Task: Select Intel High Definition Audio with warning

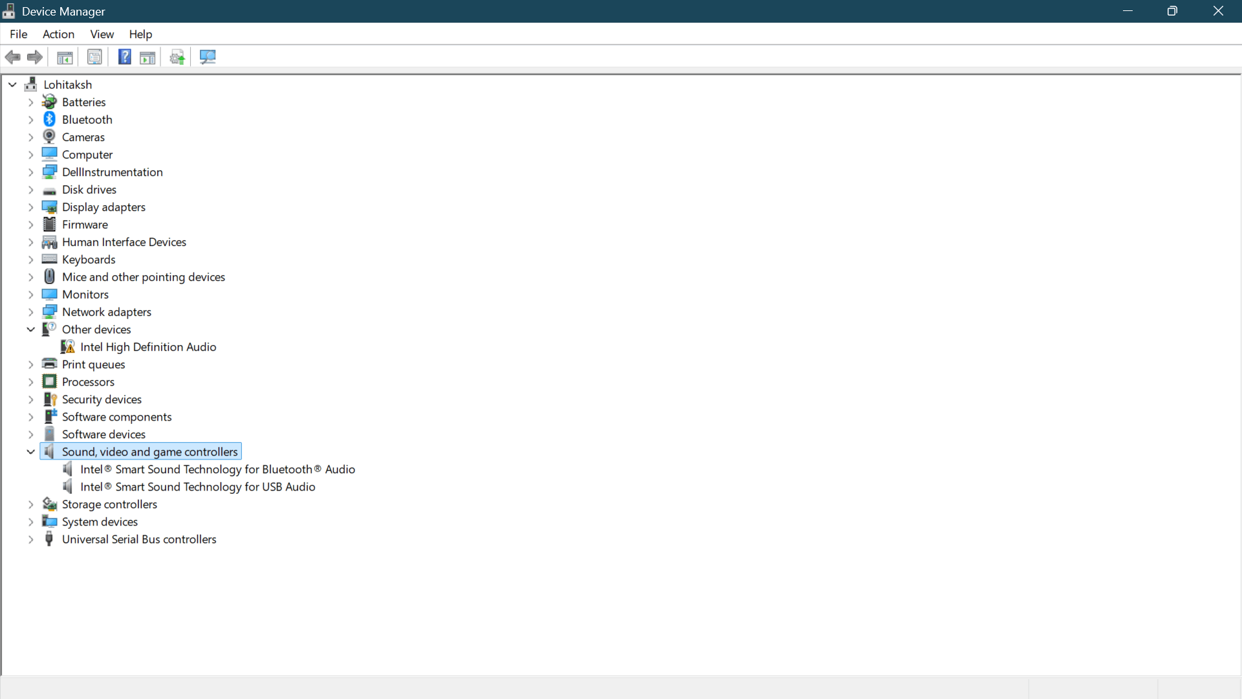Action: pos(147,347)
